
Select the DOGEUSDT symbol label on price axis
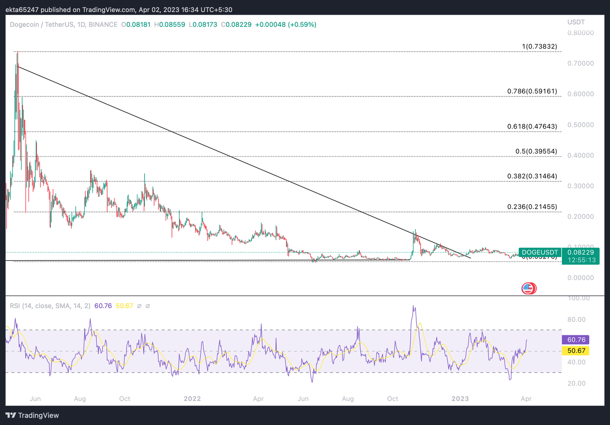pyautogui.click(x=540, y=252)
